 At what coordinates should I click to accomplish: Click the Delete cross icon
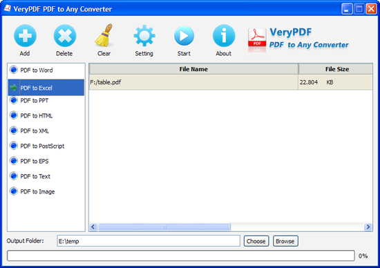point(65,36)
